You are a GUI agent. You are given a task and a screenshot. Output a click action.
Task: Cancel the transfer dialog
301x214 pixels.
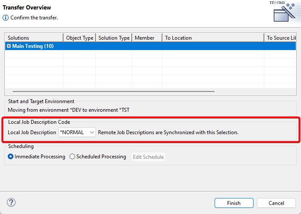pos(276,203)
